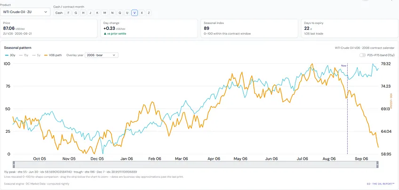Expand the Overlay year 2006 bear selector
This screenshot has width=399, height=190.
101,55
